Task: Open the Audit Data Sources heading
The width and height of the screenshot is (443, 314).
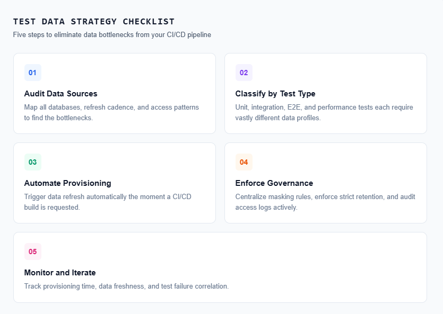Action: (x=60, y=94)
